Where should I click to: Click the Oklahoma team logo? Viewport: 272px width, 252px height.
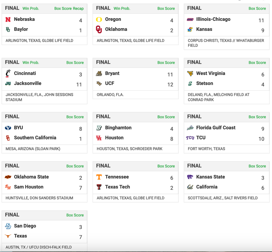(x=99, y=30)
